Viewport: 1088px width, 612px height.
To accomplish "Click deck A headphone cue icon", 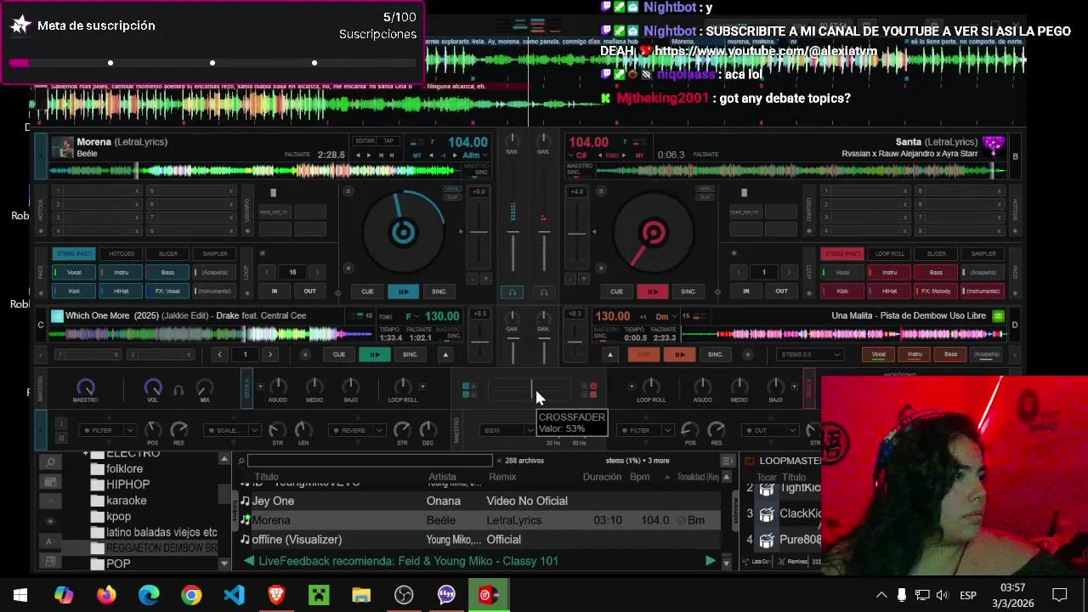I will pyautogui.click(x=512, y=292).
